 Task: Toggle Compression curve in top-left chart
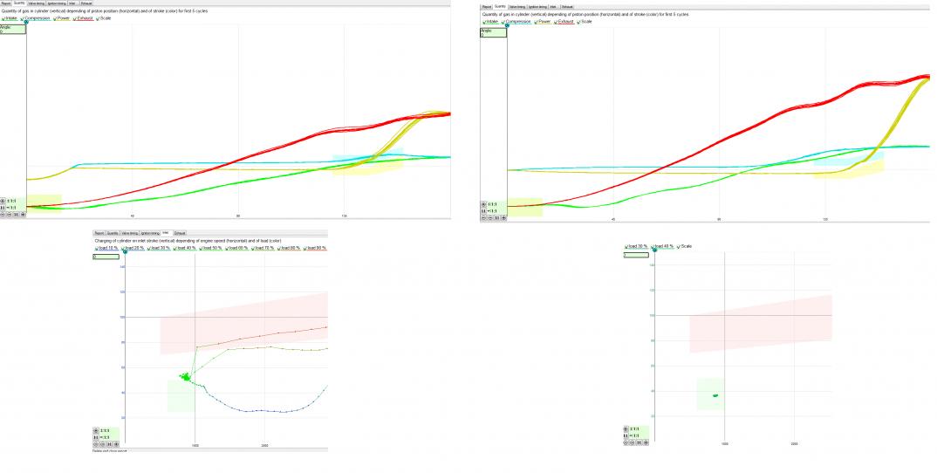pos(35,18)
